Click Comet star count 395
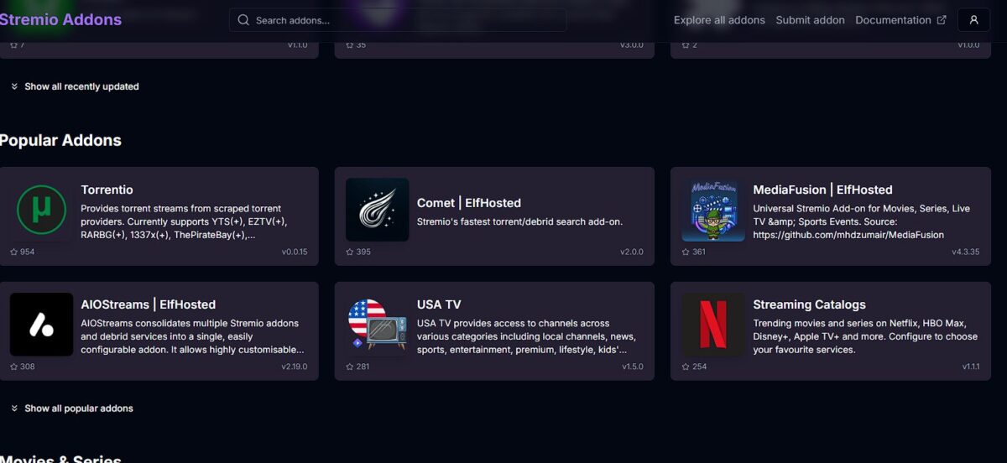Viewport: 1007px width, 463px height. click(363, 252)
